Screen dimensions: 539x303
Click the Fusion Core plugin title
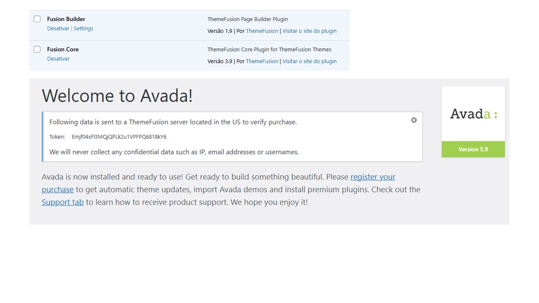tap(63, 49)
